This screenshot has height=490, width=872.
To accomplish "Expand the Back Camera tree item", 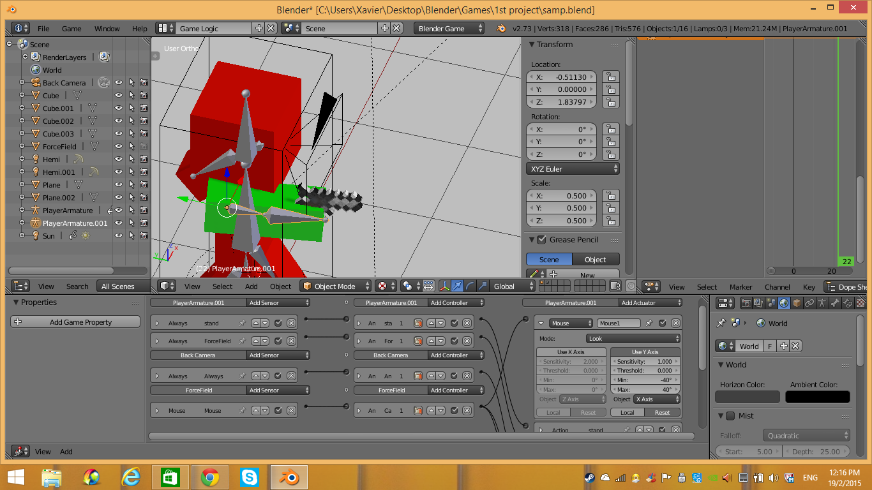I will click(22, 82).
